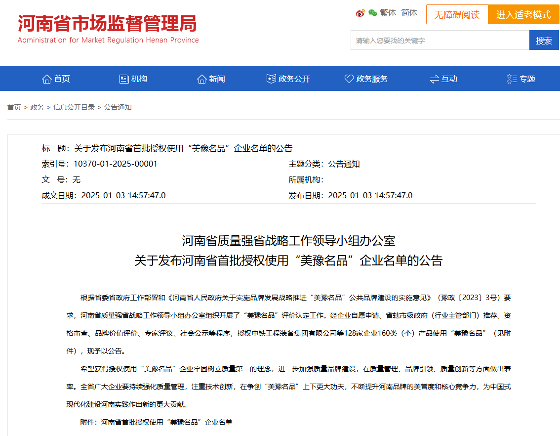The width and height of the screenshot is (560, 436).
Task: Click the book icon beside 政务公开
Action: point(271,78)
